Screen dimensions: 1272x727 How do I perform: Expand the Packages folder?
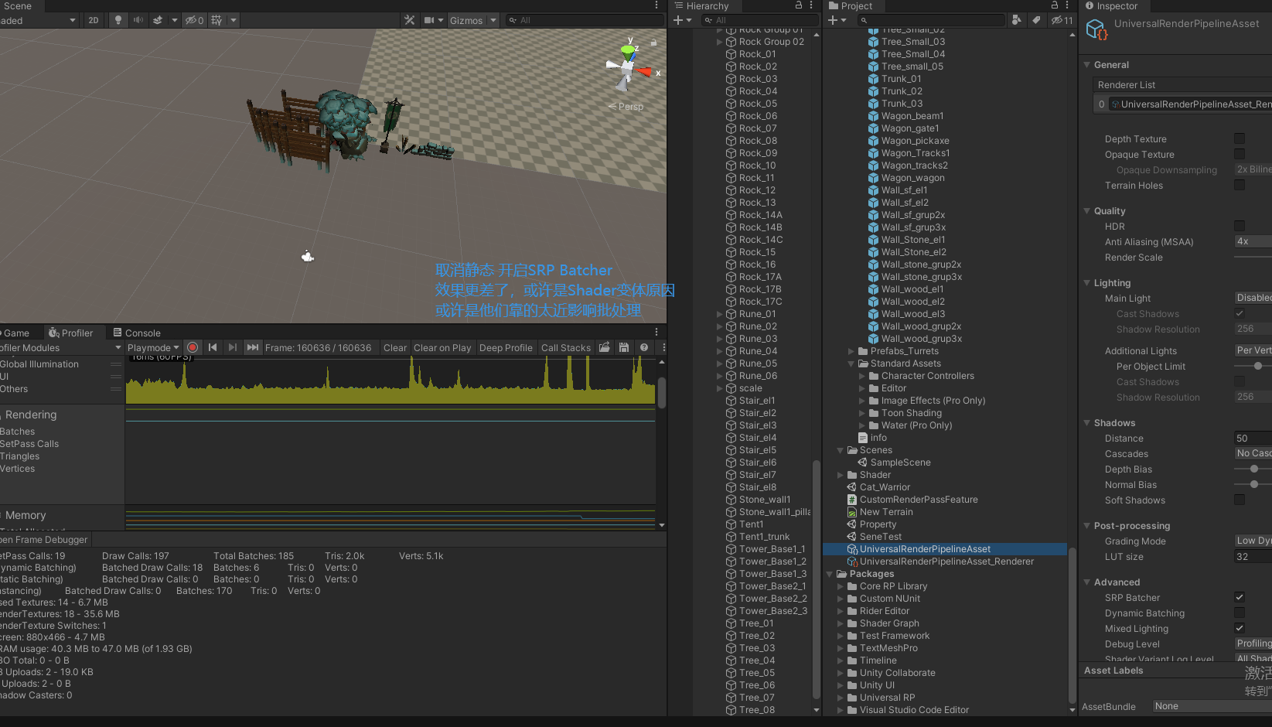[830, 573]
